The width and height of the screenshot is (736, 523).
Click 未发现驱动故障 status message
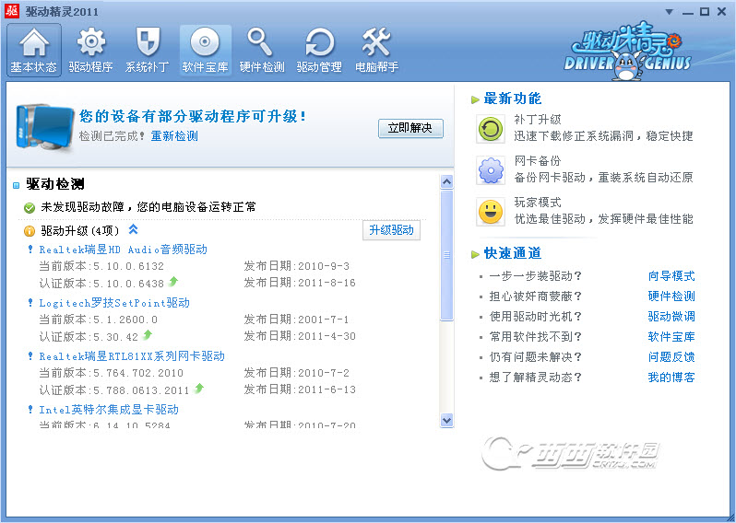148,207
